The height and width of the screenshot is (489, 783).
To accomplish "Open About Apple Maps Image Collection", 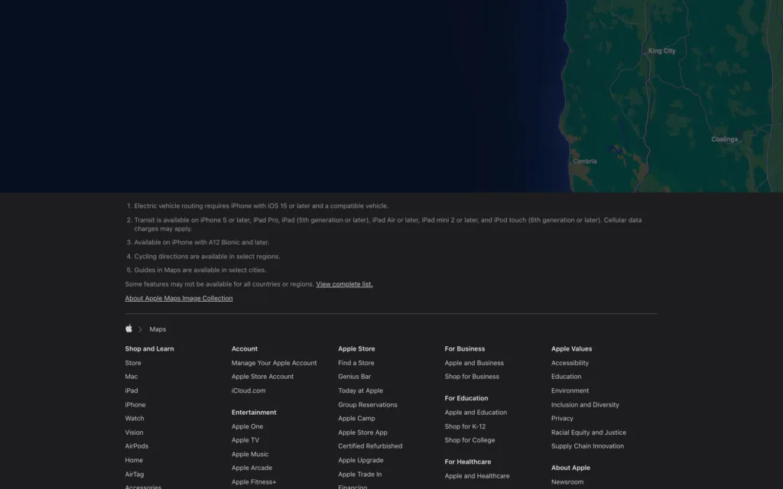I will click(x=179, y=298).
